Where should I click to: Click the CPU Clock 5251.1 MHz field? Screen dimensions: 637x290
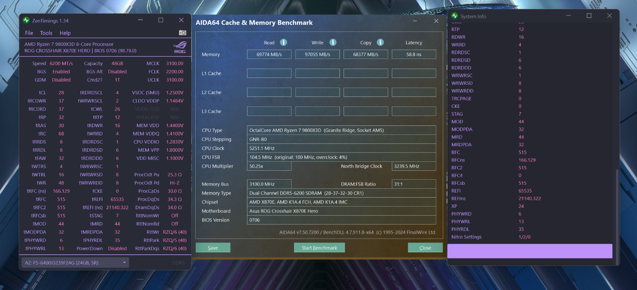[342, 148]
